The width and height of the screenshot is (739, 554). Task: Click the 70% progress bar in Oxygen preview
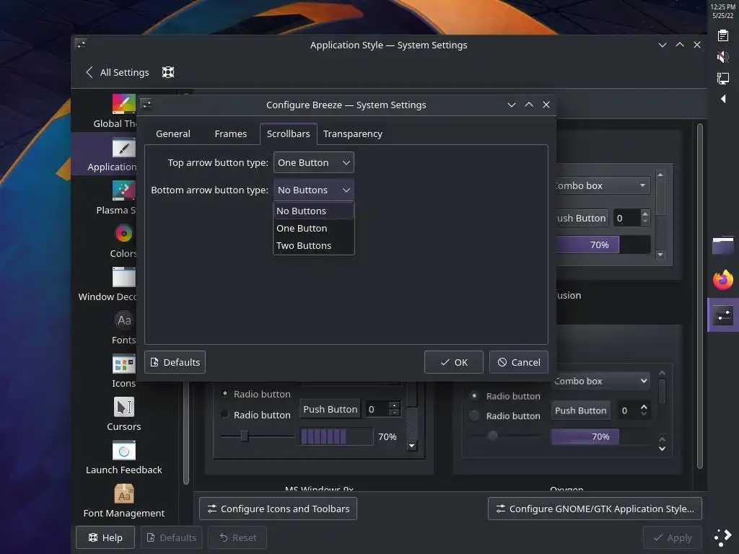[600, 436]
